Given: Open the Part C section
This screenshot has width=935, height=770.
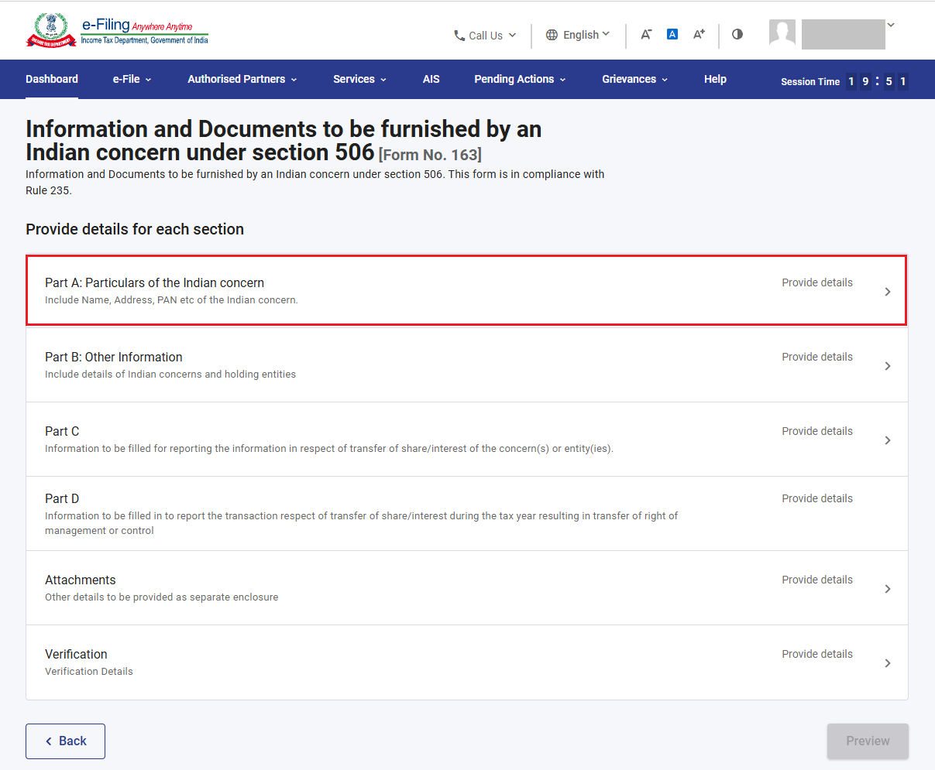Looking at the screenshot, I should coord(466,440).
